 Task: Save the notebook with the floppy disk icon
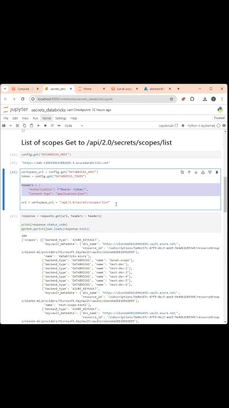pos(3,126)
